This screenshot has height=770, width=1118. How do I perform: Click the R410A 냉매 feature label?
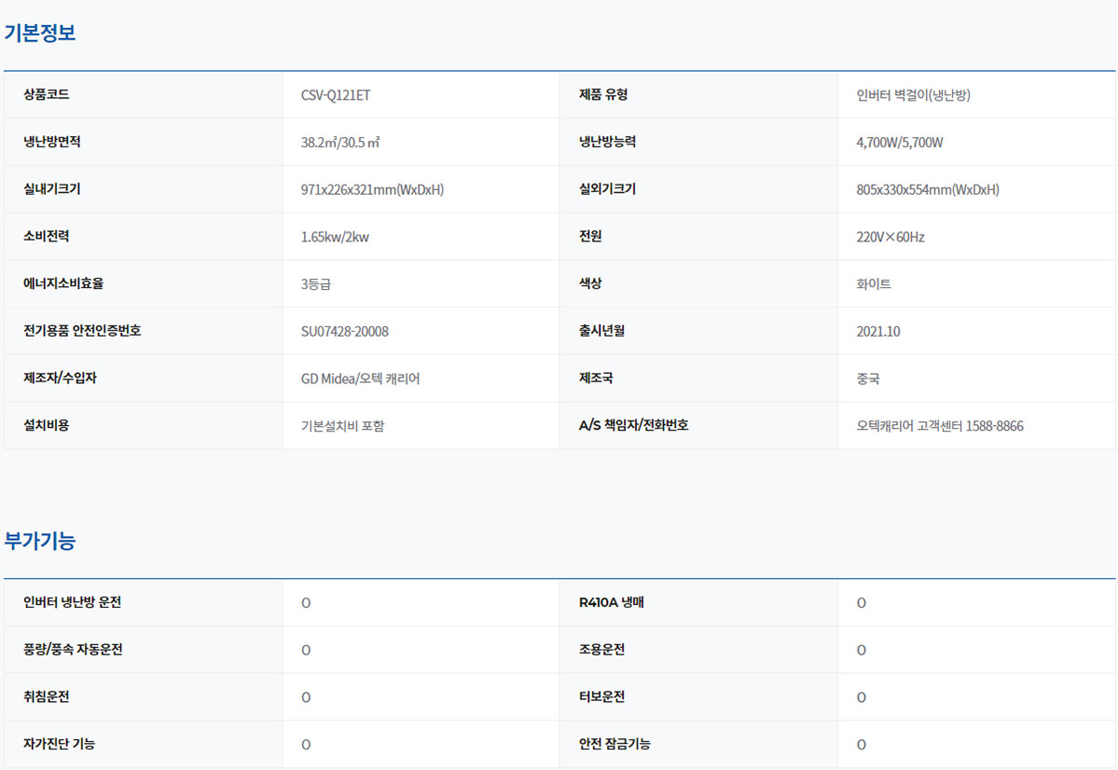(611, 602)
